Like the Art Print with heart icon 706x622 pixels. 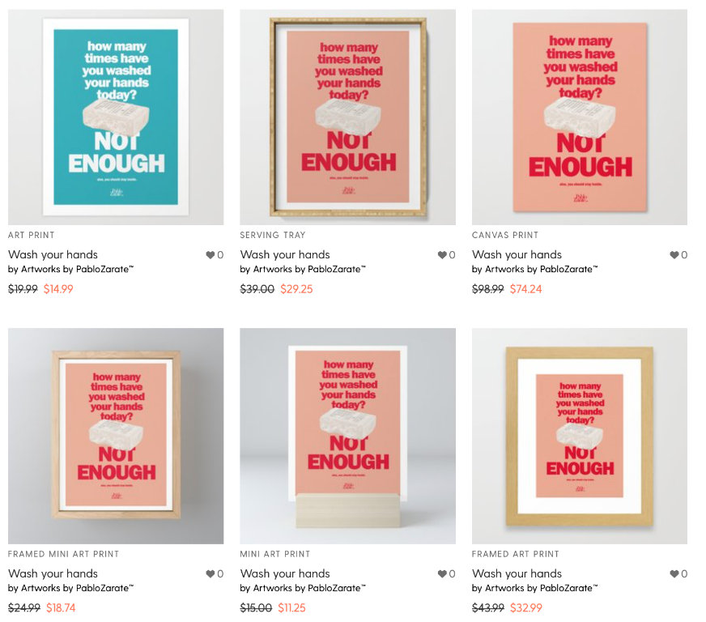click(211, 255)
